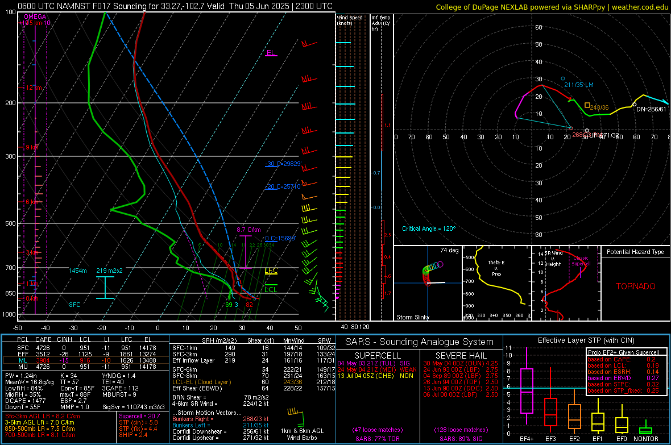This screenshot has width=671, height=445.
Task: Click the 1km & 6km AGL wind barb symbol
Action: coord(295,417)
